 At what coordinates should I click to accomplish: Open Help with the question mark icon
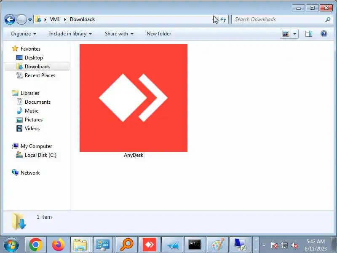324,34
